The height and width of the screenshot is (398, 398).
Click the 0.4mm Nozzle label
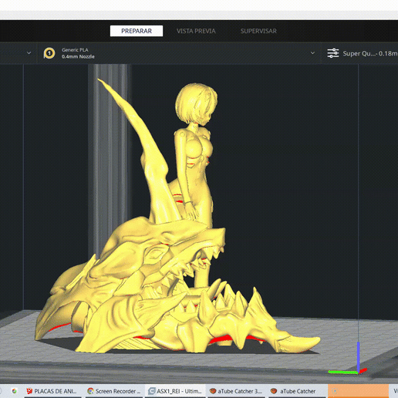click(78, 56)
